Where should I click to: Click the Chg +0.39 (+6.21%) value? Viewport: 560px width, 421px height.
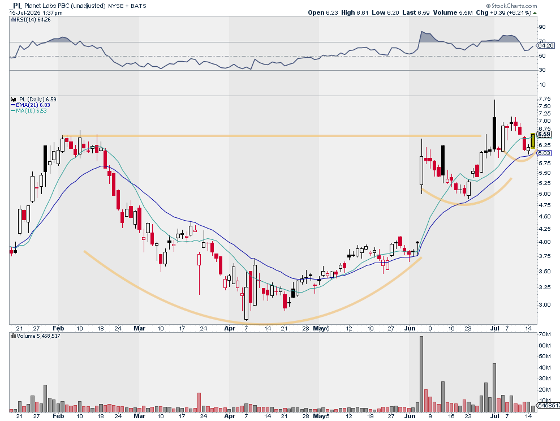tap(503, 12)
